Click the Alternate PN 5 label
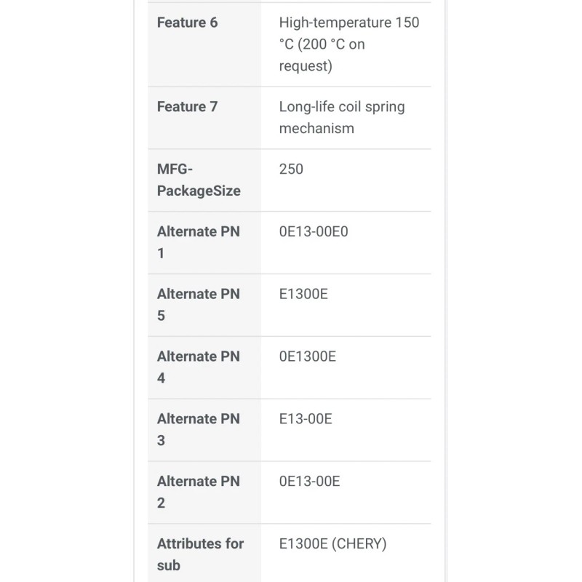 [x=198, y=305]
